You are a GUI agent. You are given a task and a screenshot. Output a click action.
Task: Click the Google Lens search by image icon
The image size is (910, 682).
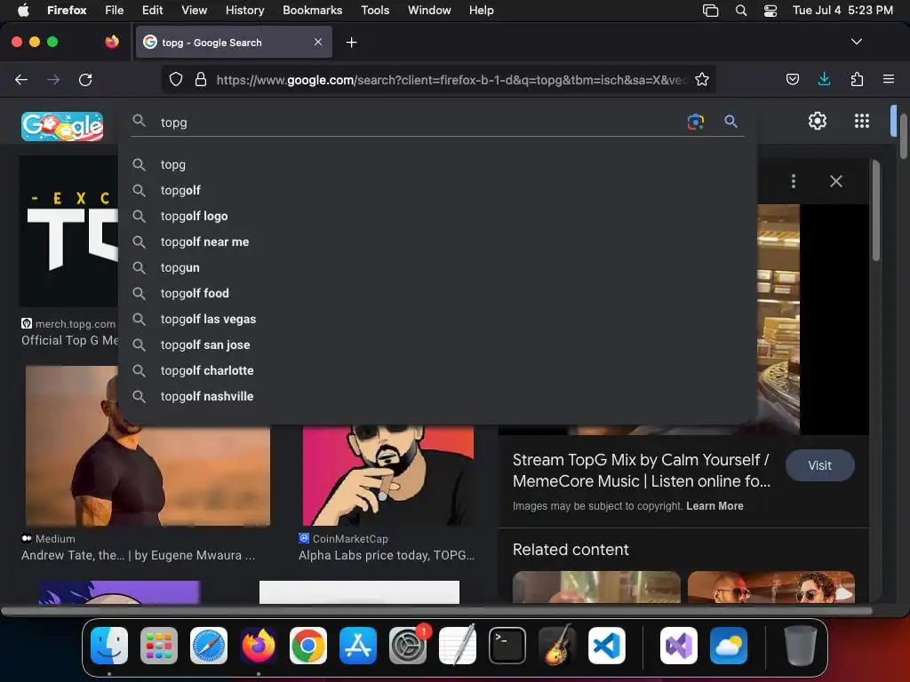coord(695,122)
